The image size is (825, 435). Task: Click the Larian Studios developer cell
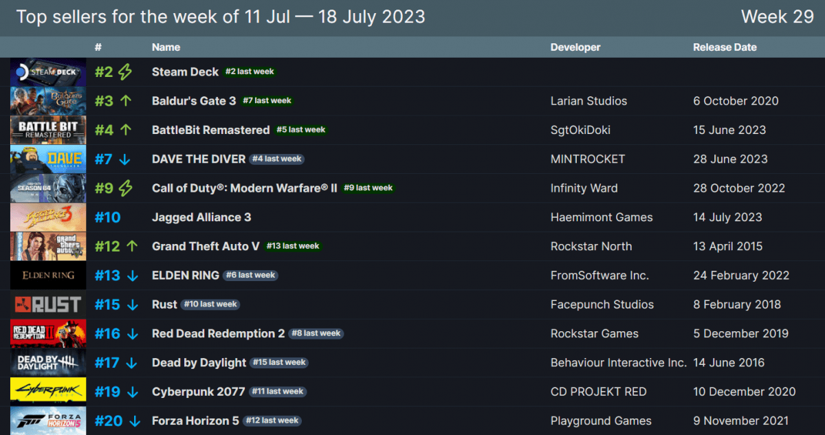[589, 100]
